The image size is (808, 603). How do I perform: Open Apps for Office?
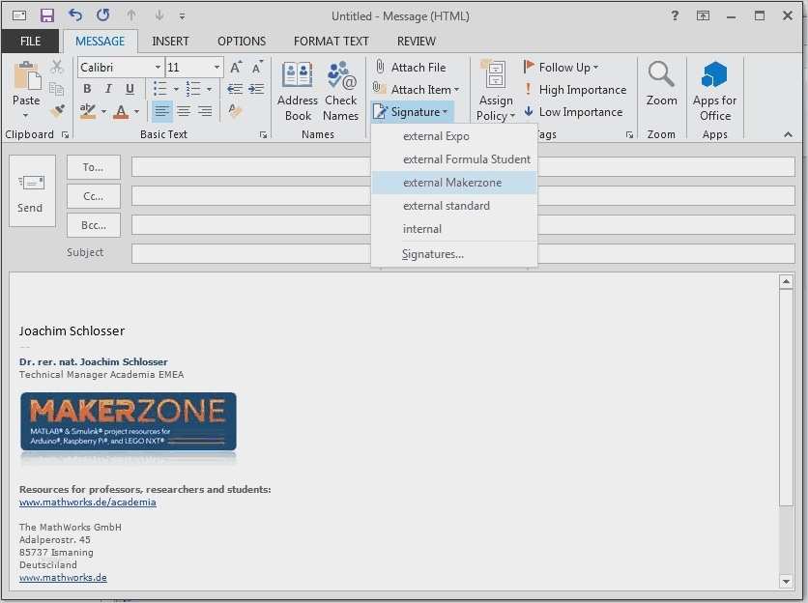(x=714, y=89)
